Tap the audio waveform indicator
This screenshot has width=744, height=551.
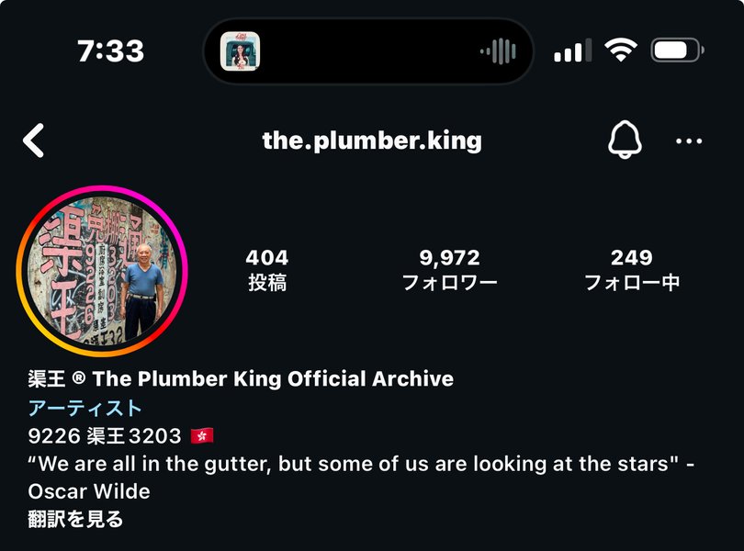(498, 51)
